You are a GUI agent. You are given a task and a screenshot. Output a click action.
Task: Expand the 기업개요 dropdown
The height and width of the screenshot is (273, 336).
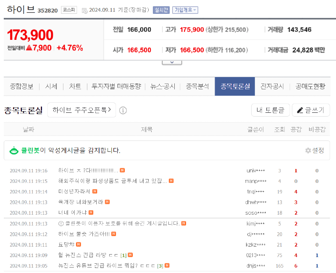pos(185,10)
